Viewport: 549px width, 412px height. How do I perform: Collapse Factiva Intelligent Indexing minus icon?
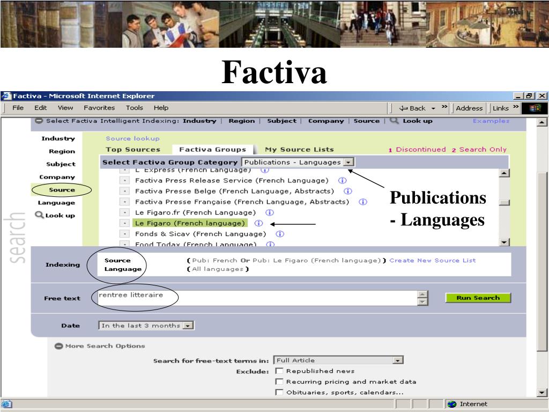coord(39,121)
